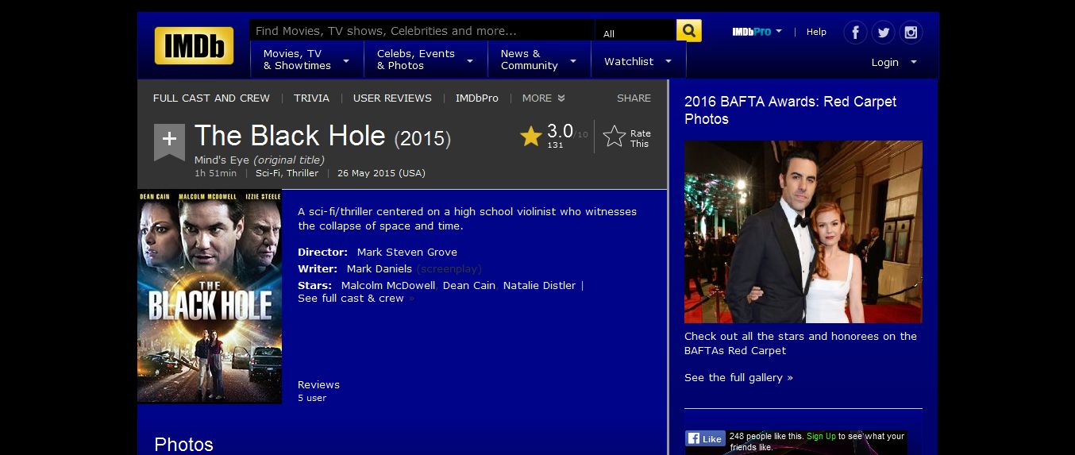This screenshot has height=455, width=1075.
Task: Click the Facebook Like button
Action: click(x=706, y=438)
